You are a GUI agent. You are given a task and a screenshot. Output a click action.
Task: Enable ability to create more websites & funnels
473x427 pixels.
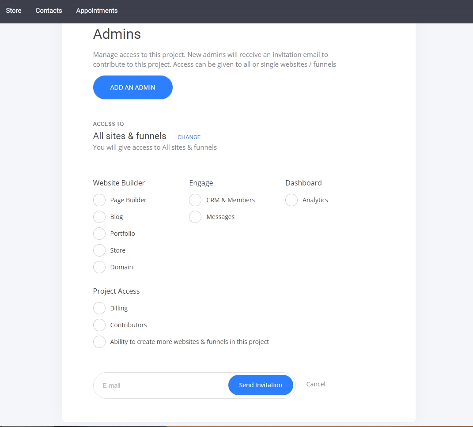(99, 342)
